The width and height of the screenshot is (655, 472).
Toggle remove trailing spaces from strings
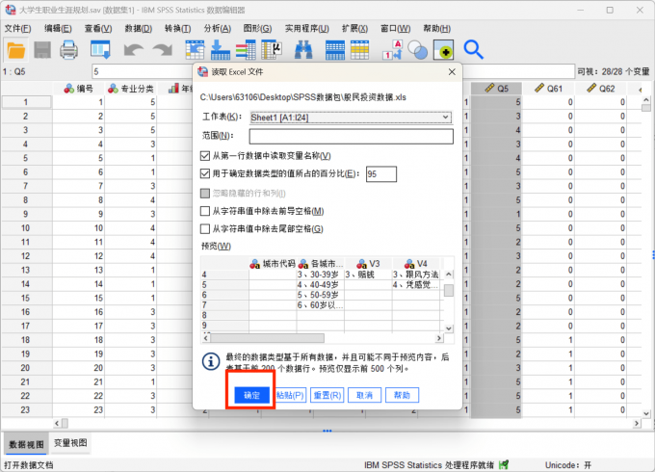pos(204,228)
